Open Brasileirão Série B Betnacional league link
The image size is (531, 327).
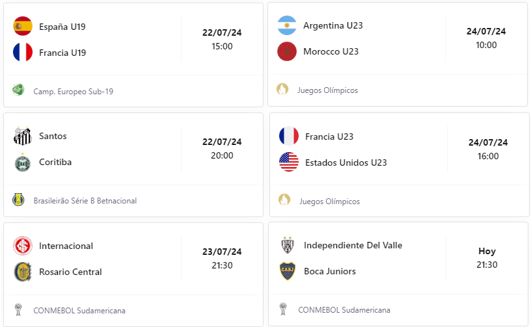pyautogui.click(x=85, y=200)
